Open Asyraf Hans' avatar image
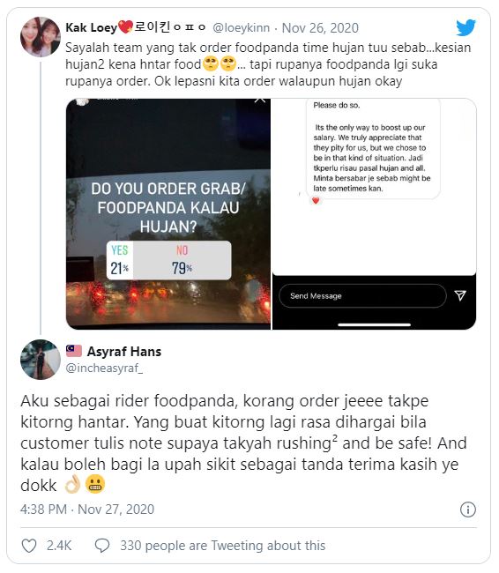 click(x=41, y=360)
